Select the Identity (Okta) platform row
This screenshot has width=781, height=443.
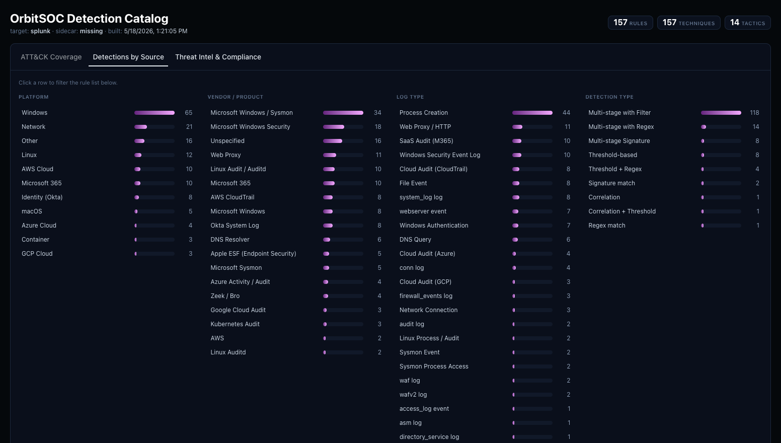coord(107,197)
